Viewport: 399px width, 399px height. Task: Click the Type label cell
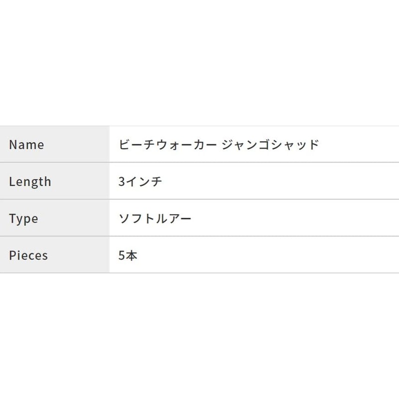pos(55,218)
